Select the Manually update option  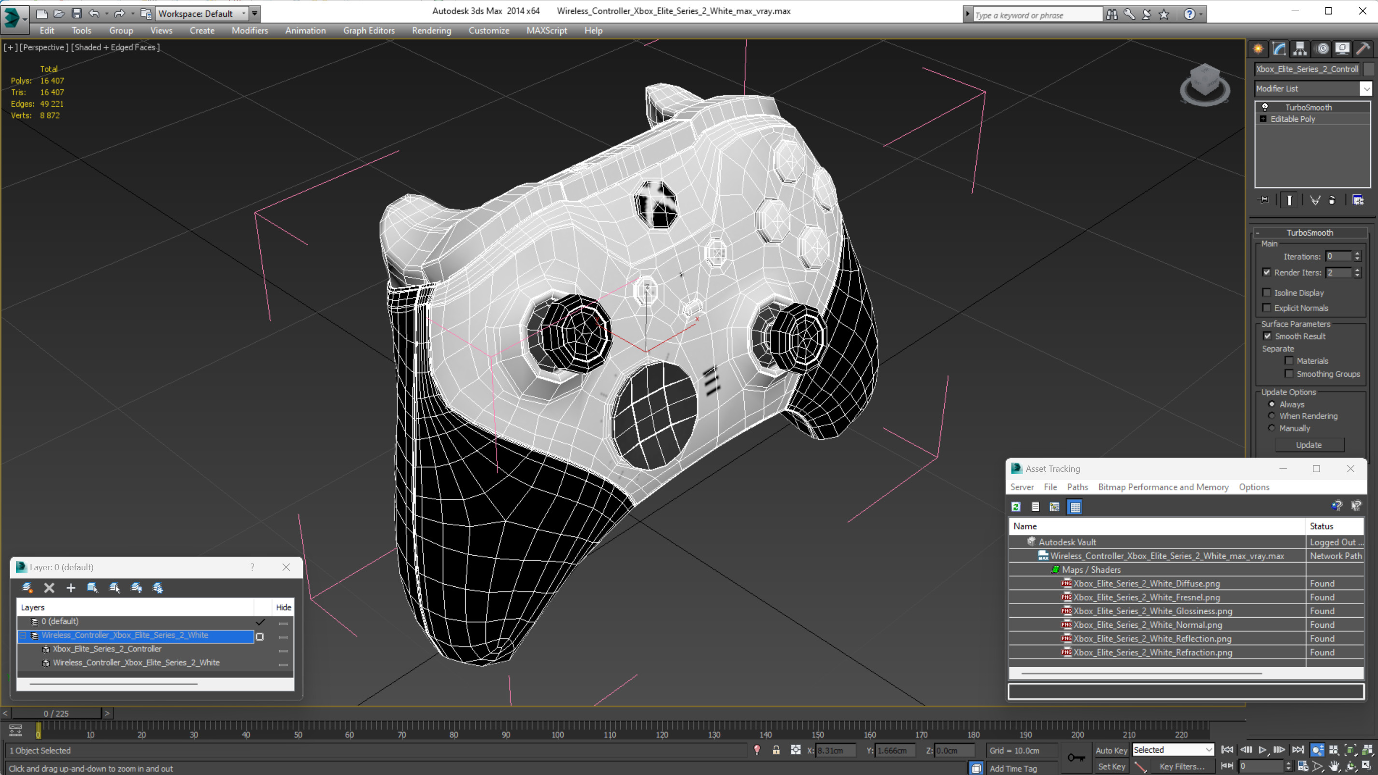(x=1272, y=428)
